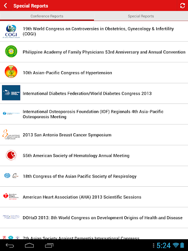Open 18th Congress of Asian Pacific Respirology
The height and width of the screenshot is (251, 188).
(x=94, y=176)
